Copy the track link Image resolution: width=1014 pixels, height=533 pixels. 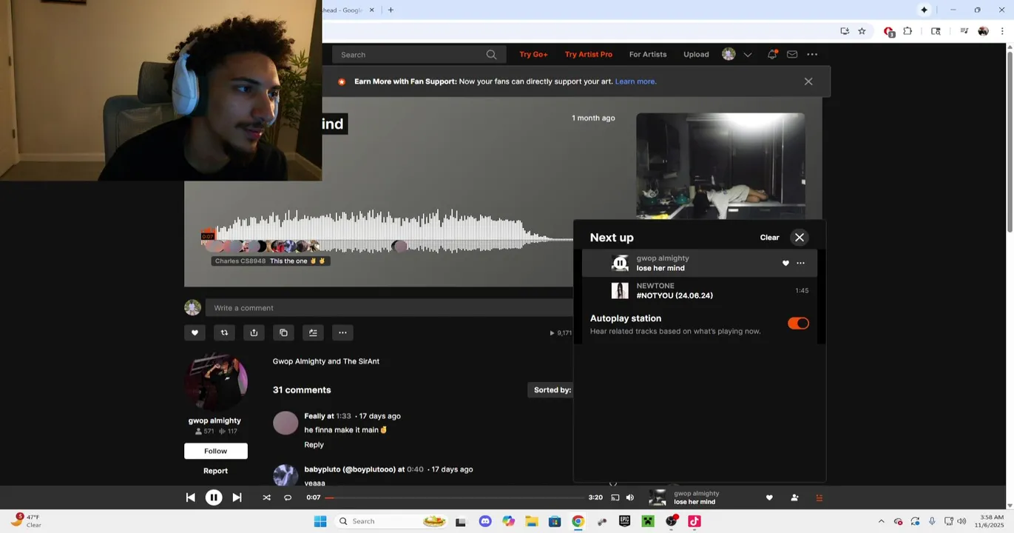pos(283,332)
